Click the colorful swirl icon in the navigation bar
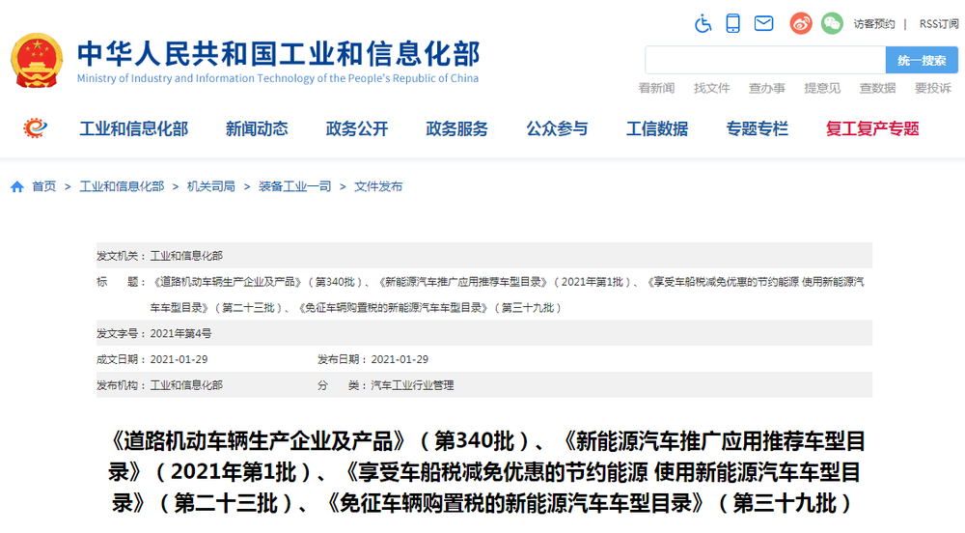Image resolution: width=965 pixels, height=533 pixels. click(36, 128)
